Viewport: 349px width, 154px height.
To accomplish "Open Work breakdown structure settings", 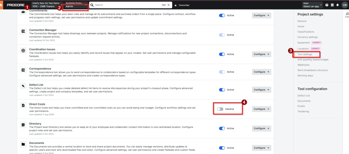I will (313, 70).
